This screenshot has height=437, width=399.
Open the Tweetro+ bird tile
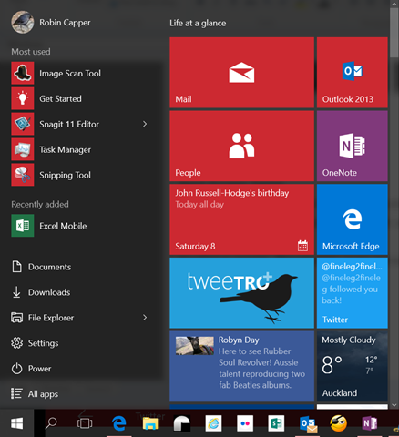click(241, 293)
